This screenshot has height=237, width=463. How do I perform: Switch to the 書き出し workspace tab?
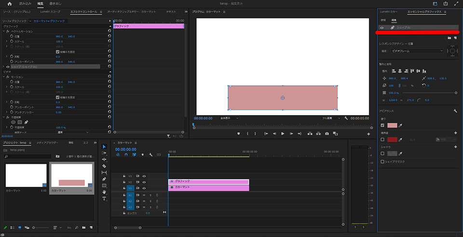pos(55,4)
